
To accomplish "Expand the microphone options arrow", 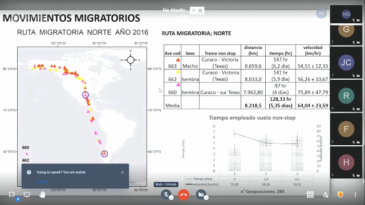I will (x=171, y=198).
